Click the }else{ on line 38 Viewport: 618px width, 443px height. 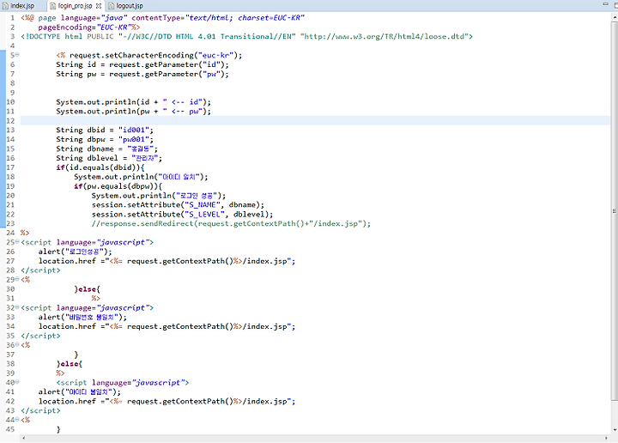point(70,364)
